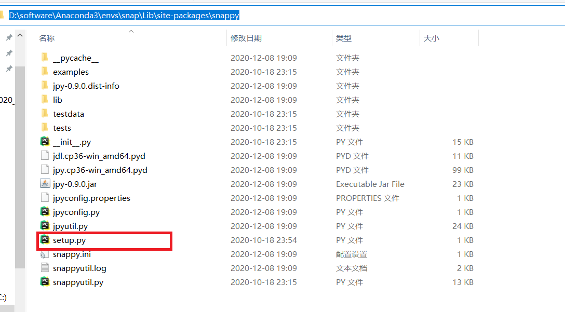Open setup.py with its PyCharm icon
Viewport: 565px width, 312px height.
[x=44, y=240]
